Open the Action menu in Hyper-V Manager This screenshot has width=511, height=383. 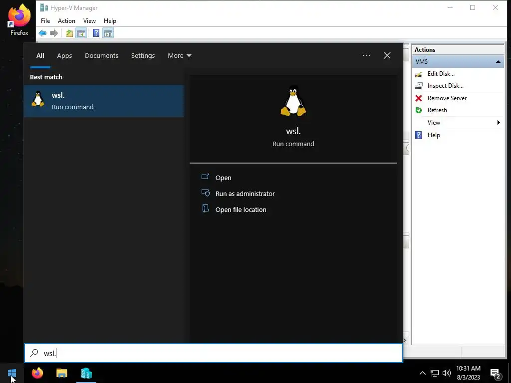[66, 21]
